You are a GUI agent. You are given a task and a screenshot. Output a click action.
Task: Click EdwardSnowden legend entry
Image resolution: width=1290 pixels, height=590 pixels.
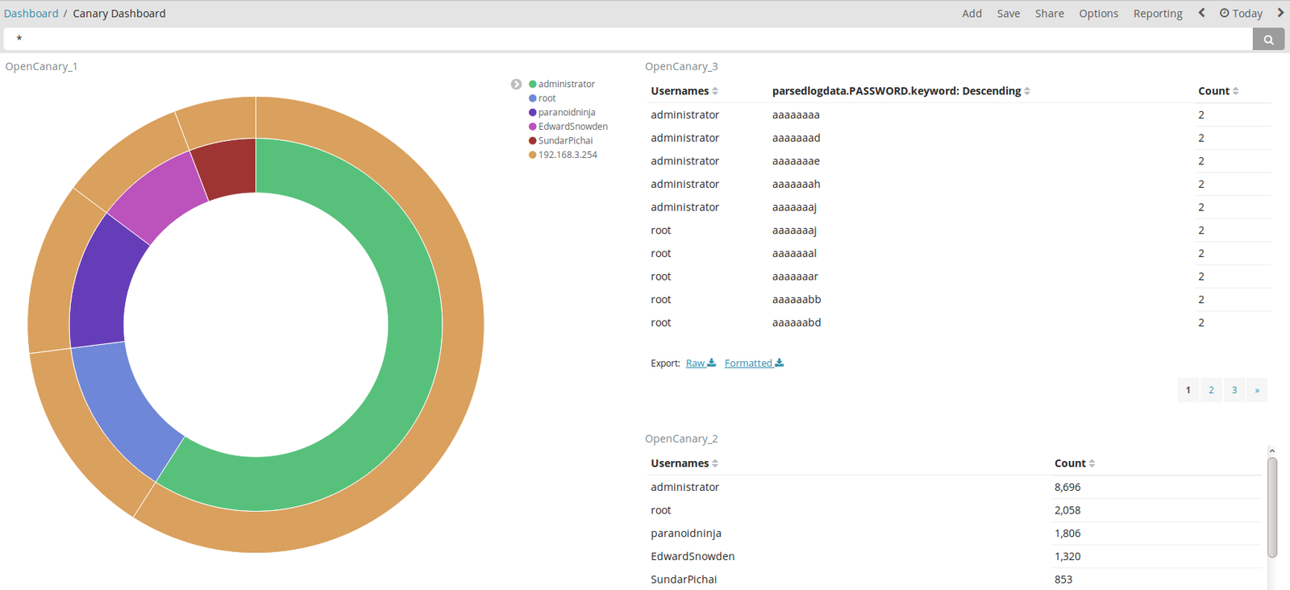568,127
